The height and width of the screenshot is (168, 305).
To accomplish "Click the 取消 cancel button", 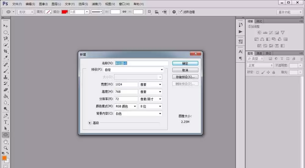I will tap(185, 70).
